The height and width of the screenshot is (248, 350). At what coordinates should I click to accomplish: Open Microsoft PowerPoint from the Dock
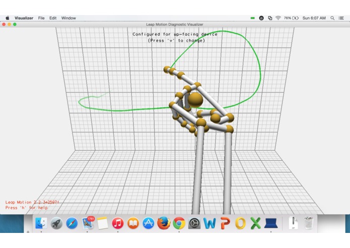point(225,223)
